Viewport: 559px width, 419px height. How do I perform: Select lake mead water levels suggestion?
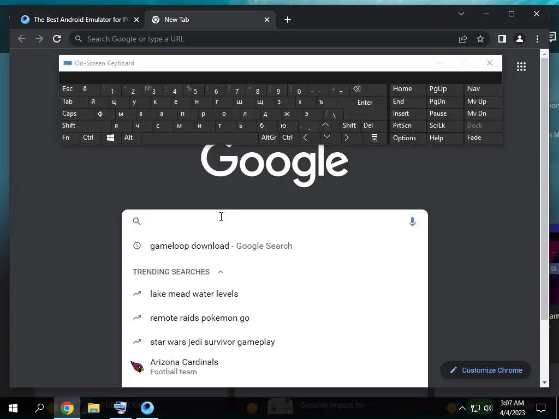coord(275,294)
